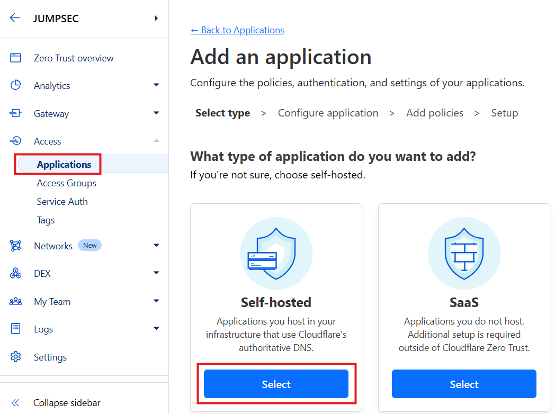
Task: Select the Self-hosted application type
Action: 276,384
